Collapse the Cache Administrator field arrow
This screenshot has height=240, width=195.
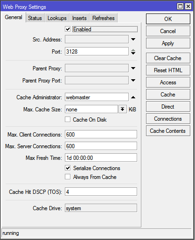(133, 97)
